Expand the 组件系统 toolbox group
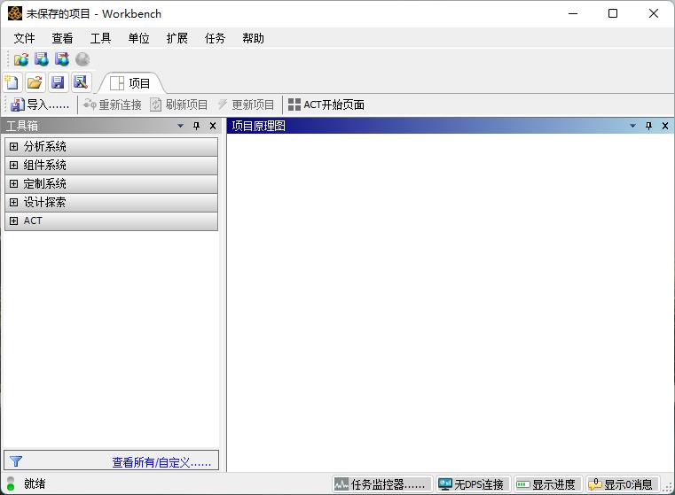Screen dimensions: 675x495 point(14,165)
